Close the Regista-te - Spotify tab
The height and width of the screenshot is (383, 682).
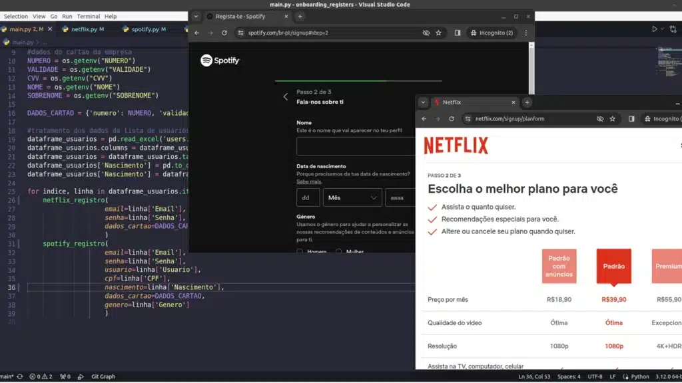(x=286, y=17)
